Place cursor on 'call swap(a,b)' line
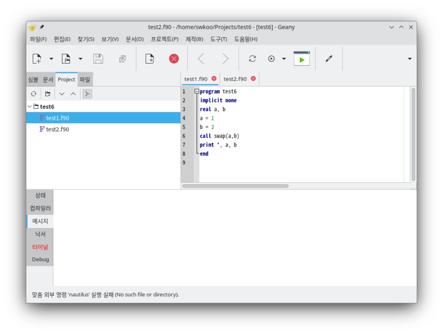Viewport: 443px width, 334px height. 219,136
